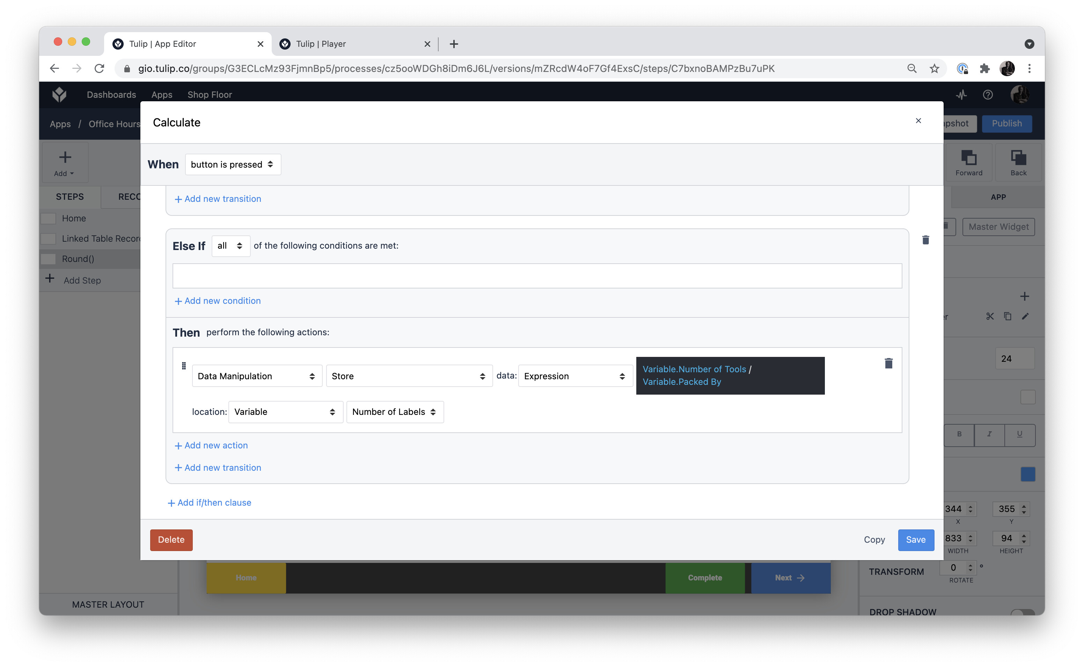Image resolution: width=1084 pixels, height=667 pixels.
Task: Open the Else If 'all' dropdown
Action: [x=230, y=246]
